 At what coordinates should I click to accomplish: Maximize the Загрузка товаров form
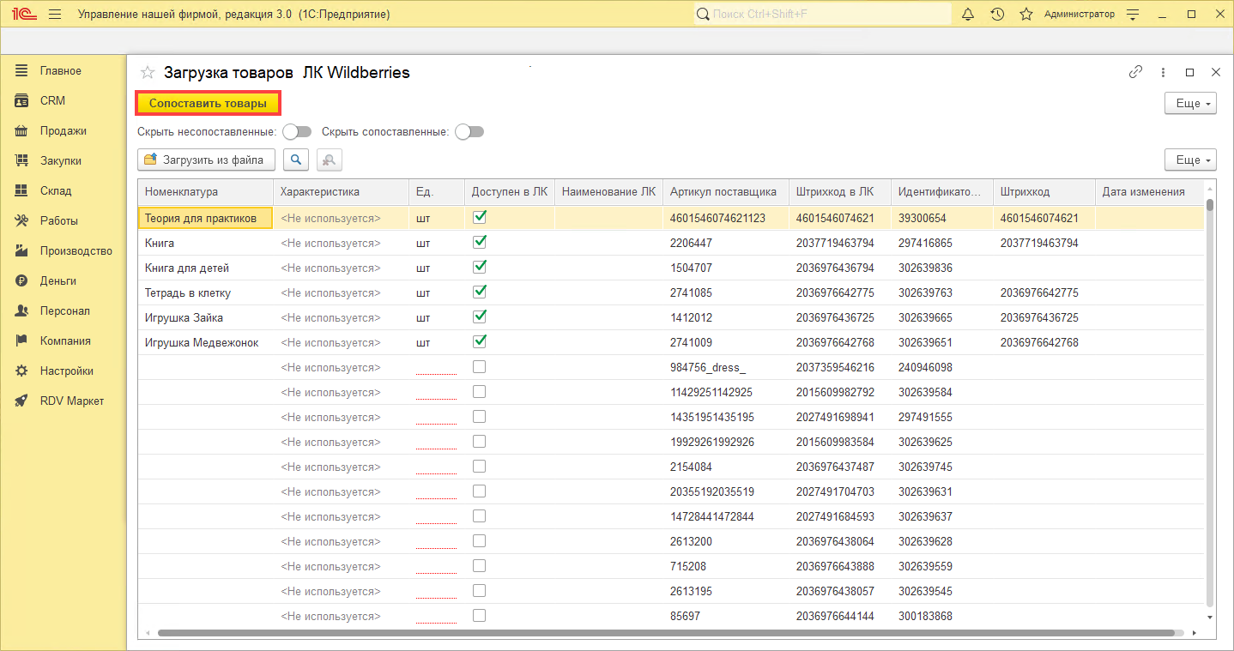pyautogui.click(x=1189, y=73)
